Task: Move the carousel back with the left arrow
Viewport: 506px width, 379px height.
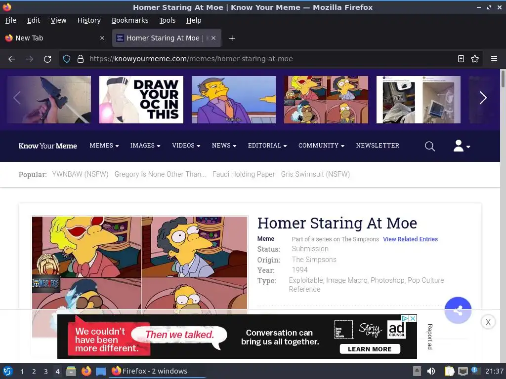Action: 17,98
